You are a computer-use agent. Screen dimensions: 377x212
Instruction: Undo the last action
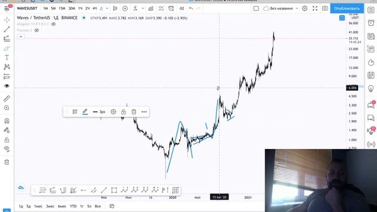pos(191,8)
